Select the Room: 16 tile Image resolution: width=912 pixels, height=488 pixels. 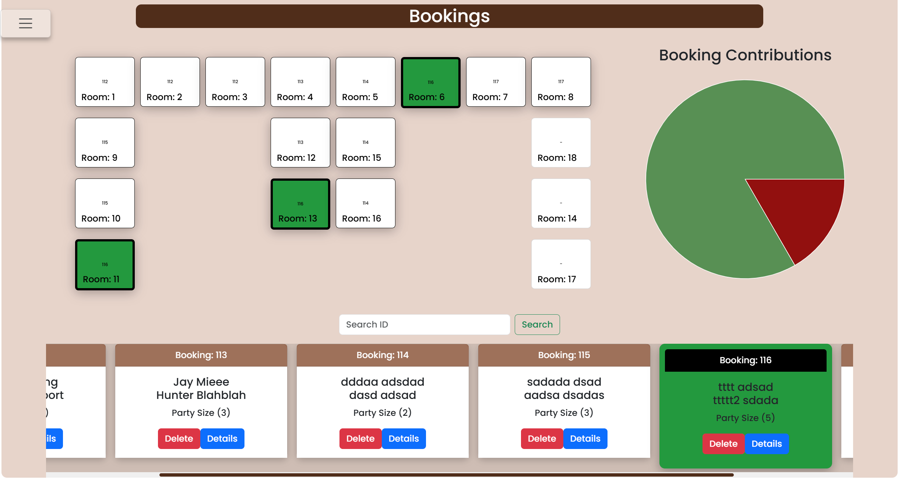pos(365,203)
